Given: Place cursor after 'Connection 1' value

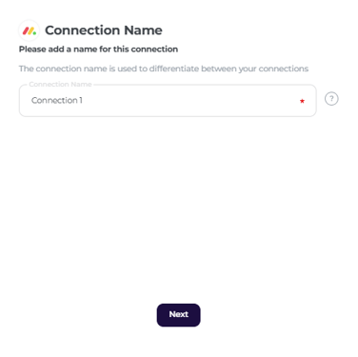Looking at the screenshot, I should [x=84, y=100].
